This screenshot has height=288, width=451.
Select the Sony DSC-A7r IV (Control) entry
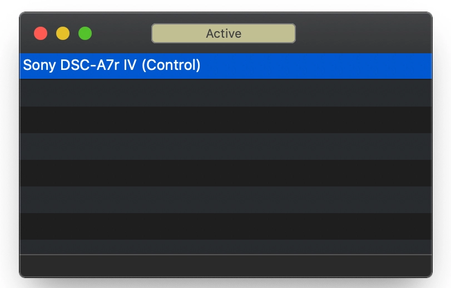tap(226, 65)
